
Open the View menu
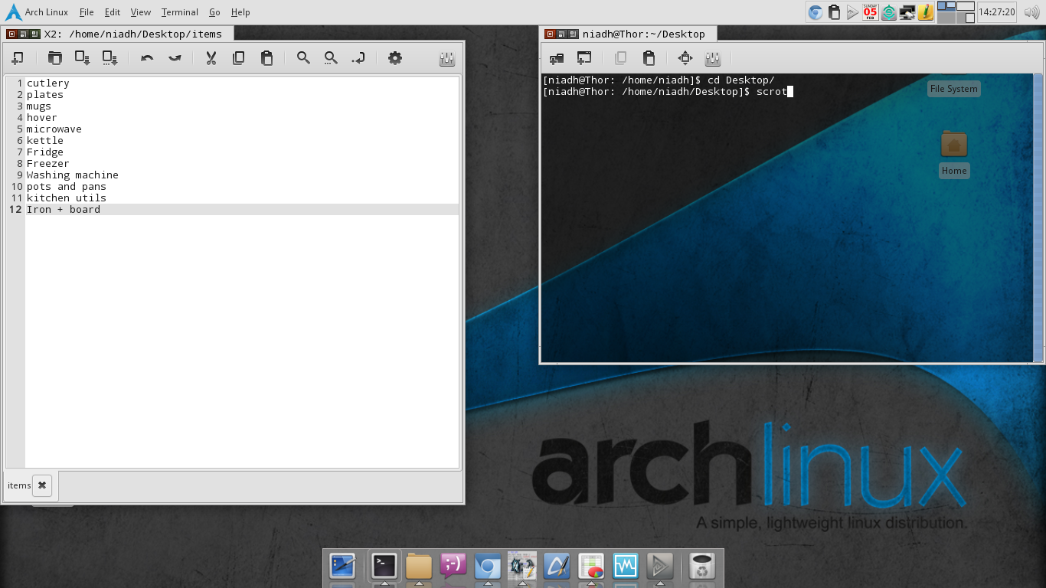pos(141,12)
